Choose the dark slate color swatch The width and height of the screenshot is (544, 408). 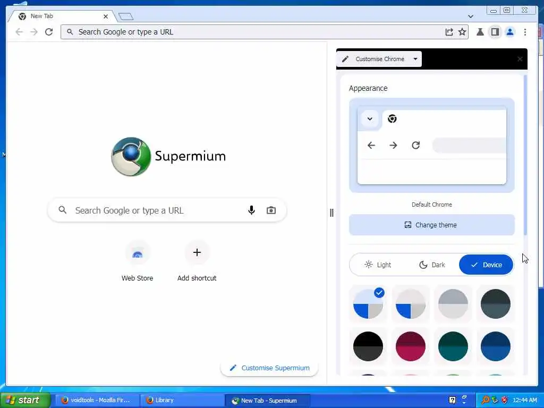pyautogui.click(x=496, y=304)
